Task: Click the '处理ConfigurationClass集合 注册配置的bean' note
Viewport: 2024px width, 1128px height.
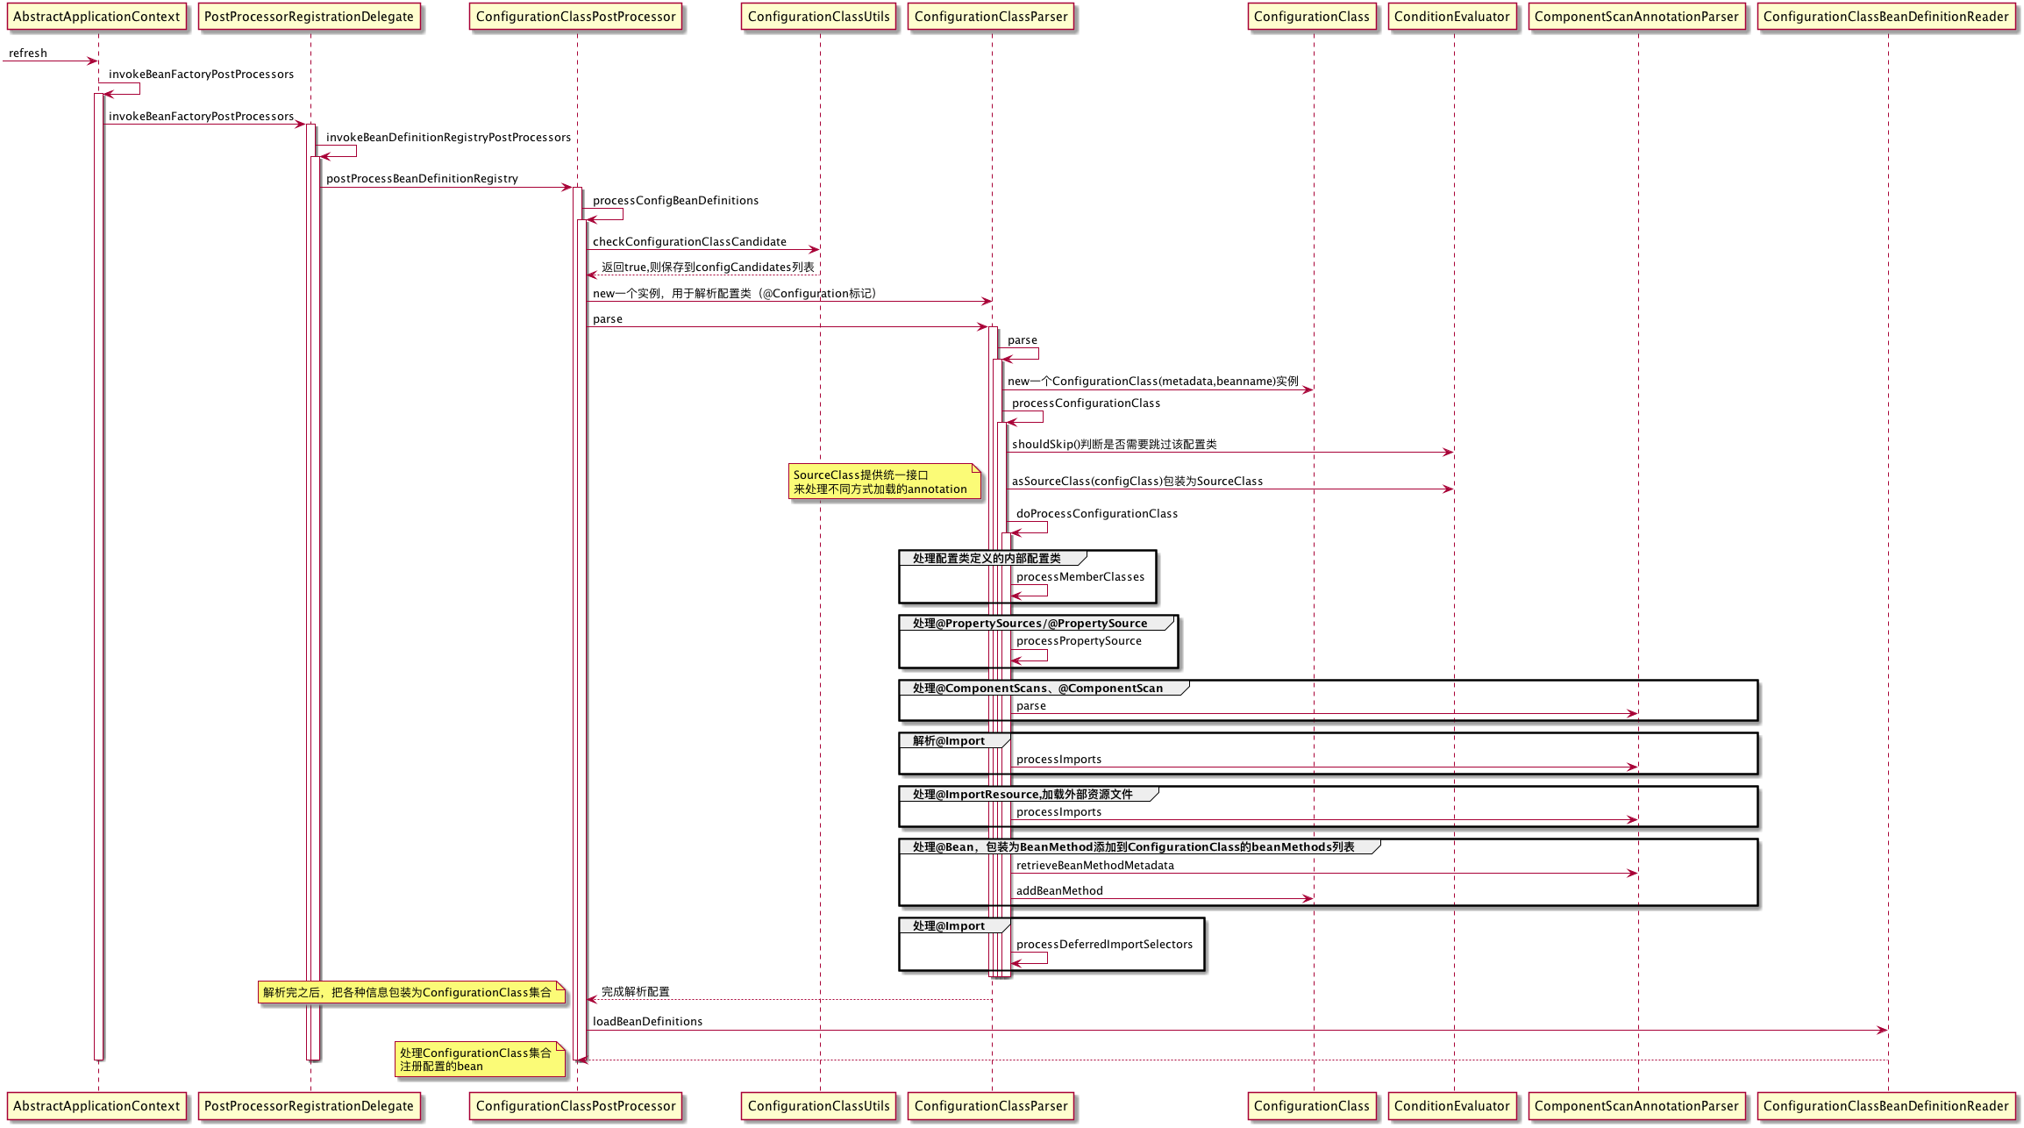Action: pos(480,1060)
